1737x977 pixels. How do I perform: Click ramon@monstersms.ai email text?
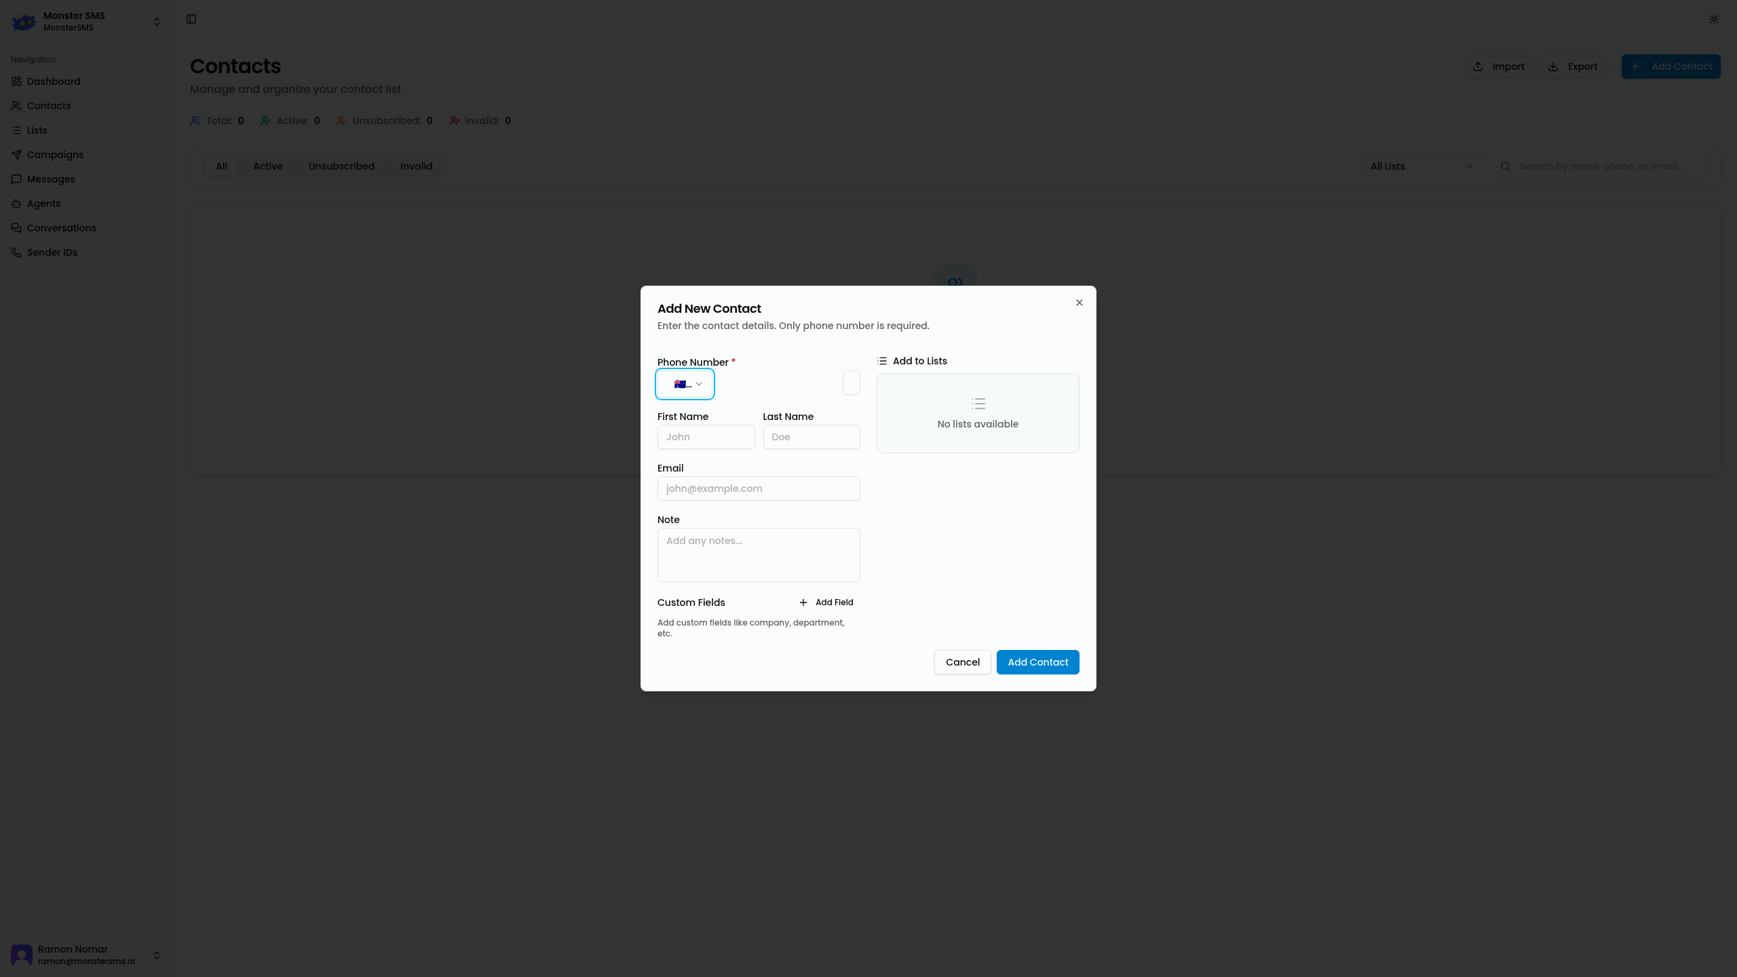(x=86, y=961)
